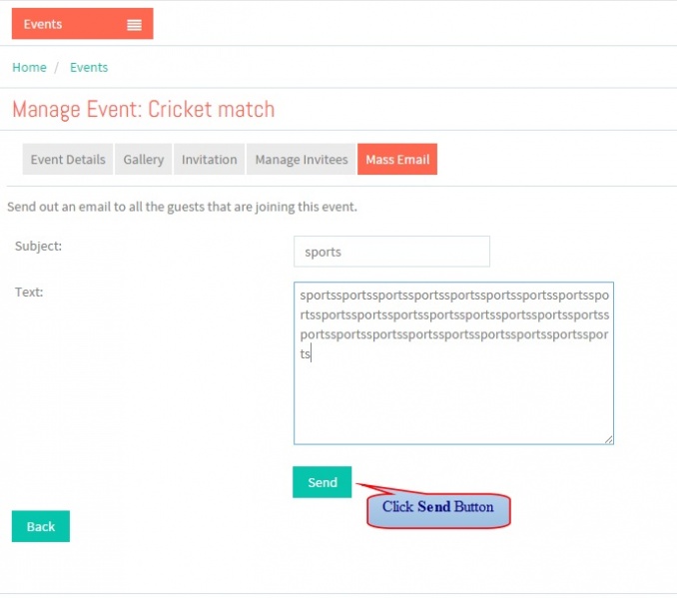Open the hamburger menu icon in Events bar
Image resolution: width=677 pixels, height=598 pixels.
[134, 25]
